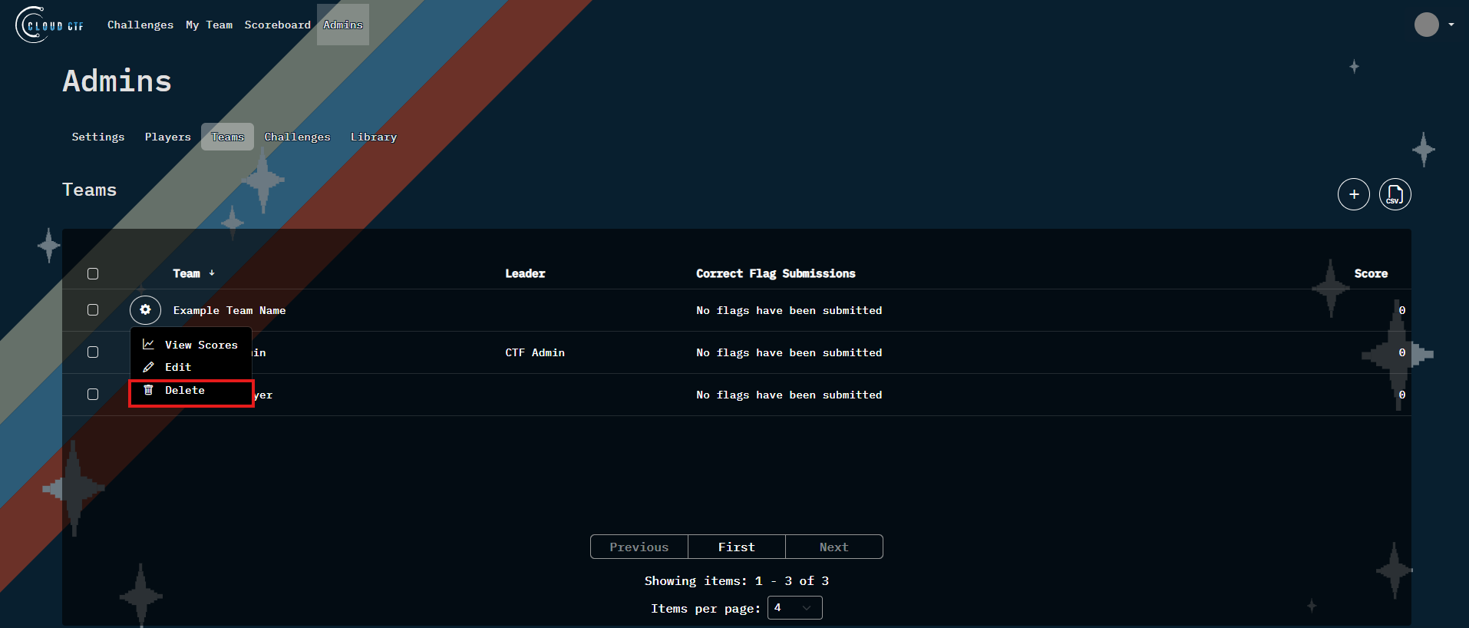Open the Items per page dropdown
The width and height of the screenshot is (1469, 628).
794,608
